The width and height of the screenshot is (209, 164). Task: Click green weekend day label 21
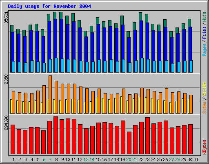click(135, 159)
